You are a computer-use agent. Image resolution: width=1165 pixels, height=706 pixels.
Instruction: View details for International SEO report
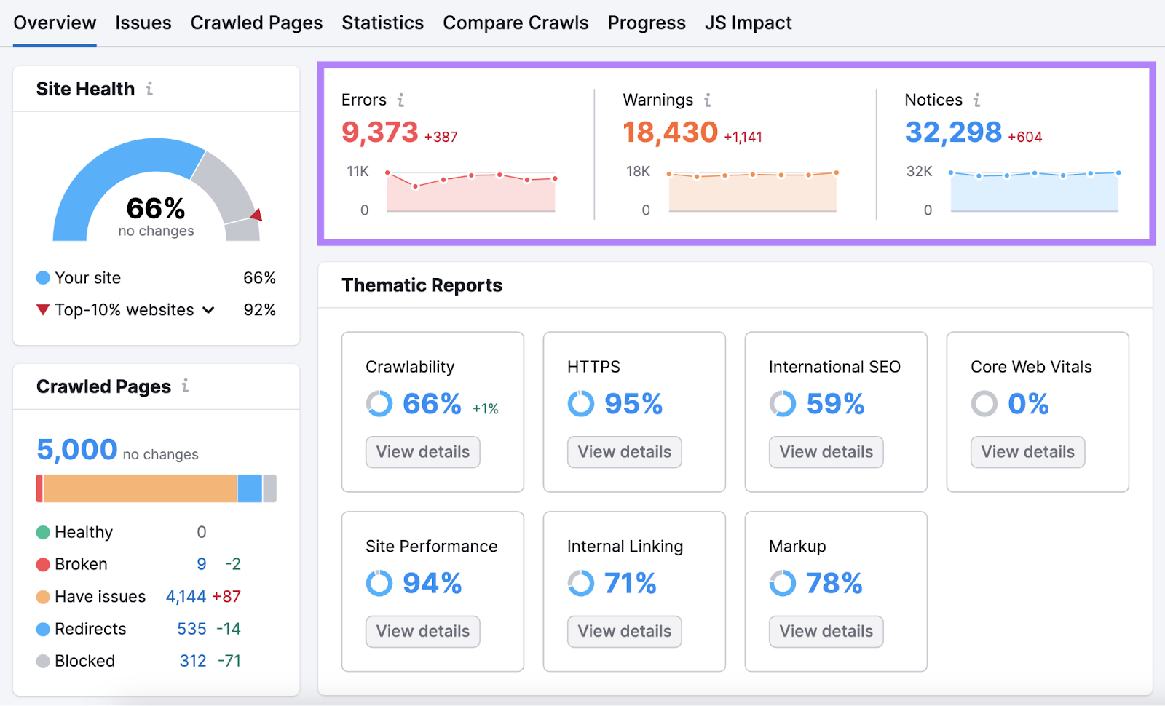pyautogui.click(x=826, y=452)
